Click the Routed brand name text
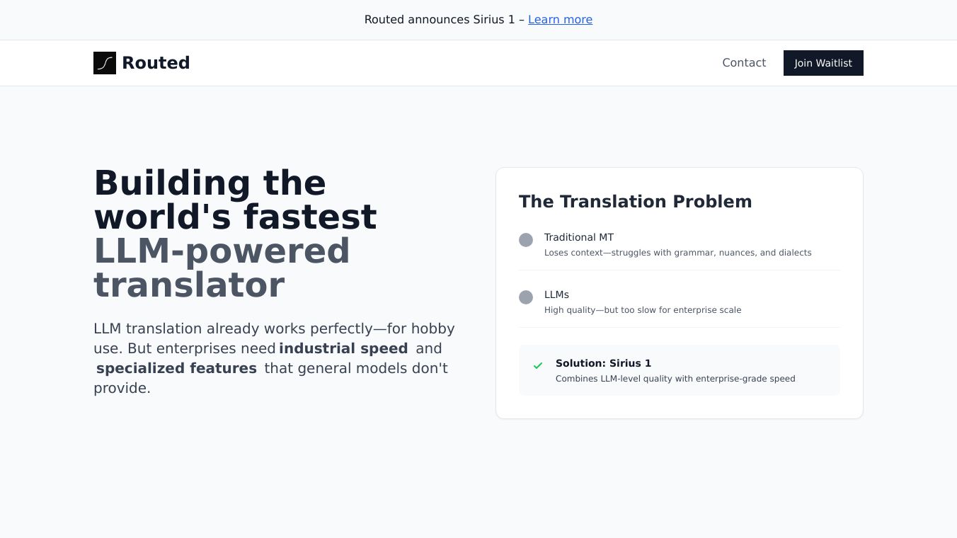 (x=156, y=63)
